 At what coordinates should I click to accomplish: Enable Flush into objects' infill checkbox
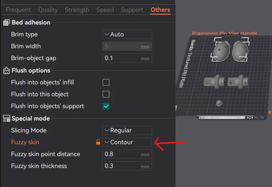point(106,82)
